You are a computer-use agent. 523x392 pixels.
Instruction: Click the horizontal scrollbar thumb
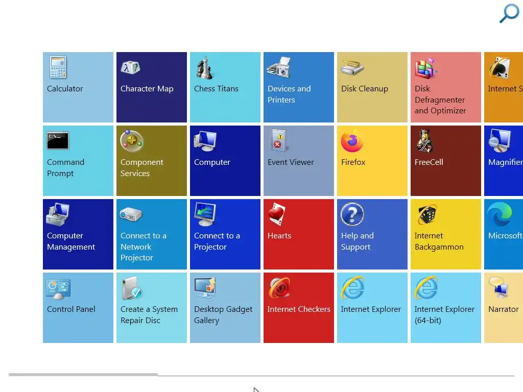[83, 375]
